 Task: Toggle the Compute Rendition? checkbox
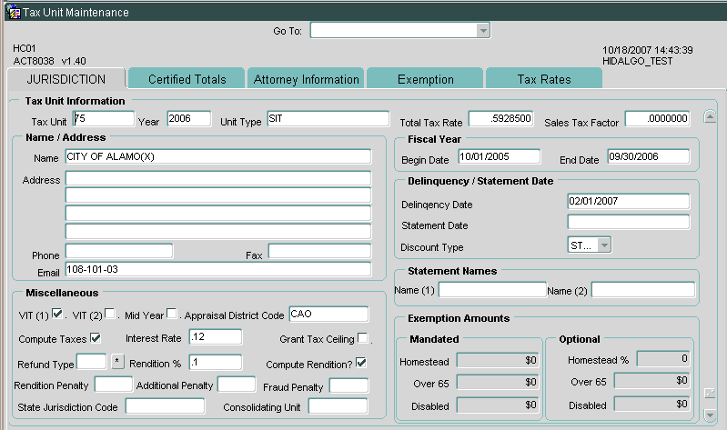[361, 363]
